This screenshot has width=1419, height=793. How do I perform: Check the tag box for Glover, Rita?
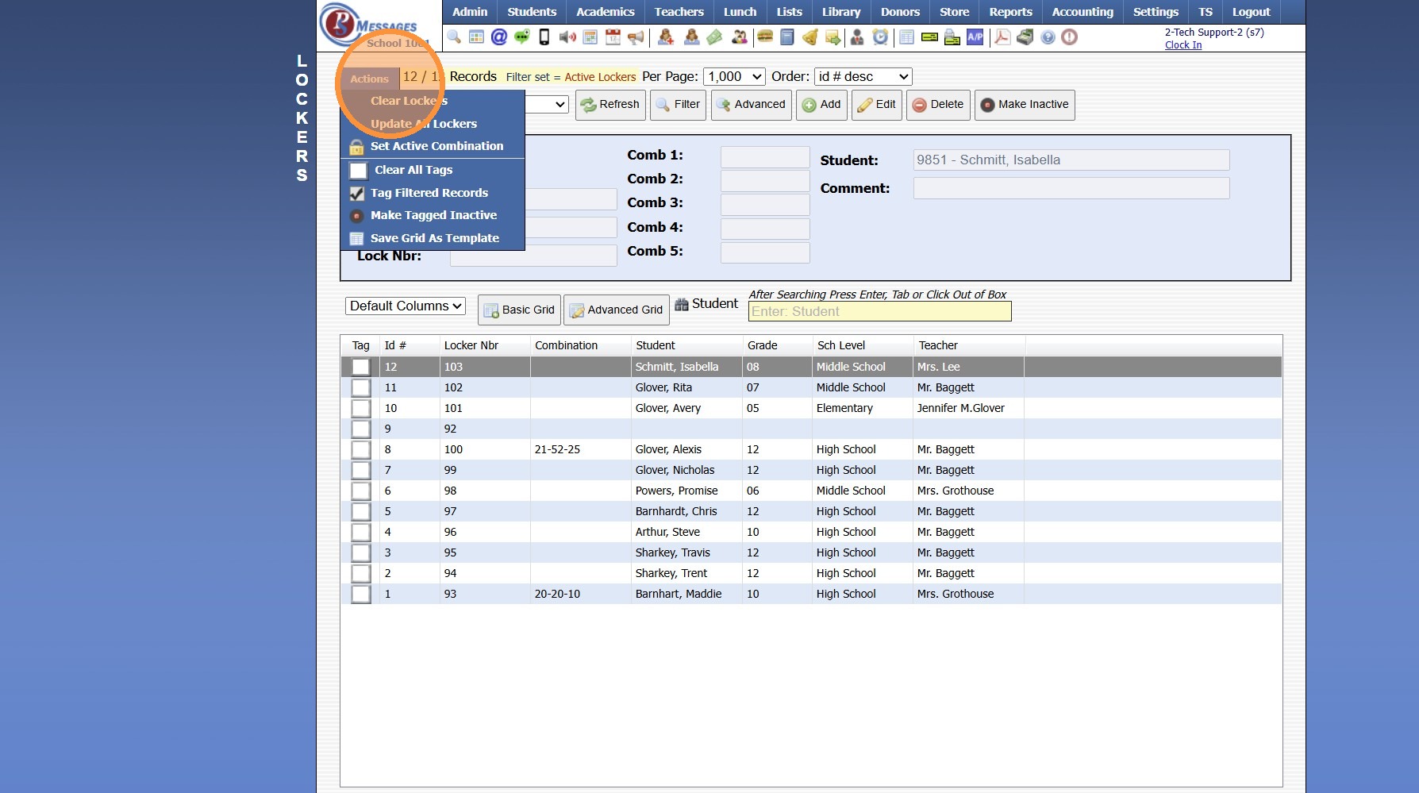tap(361, 387)
